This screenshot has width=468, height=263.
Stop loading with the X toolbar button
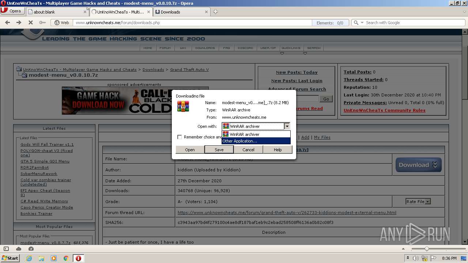coord(31,23)
